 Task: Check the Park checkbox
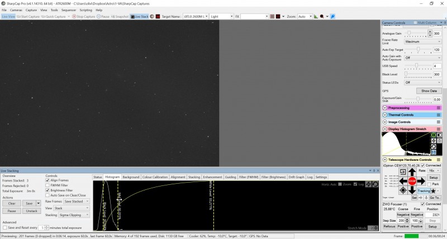[429, 184]
